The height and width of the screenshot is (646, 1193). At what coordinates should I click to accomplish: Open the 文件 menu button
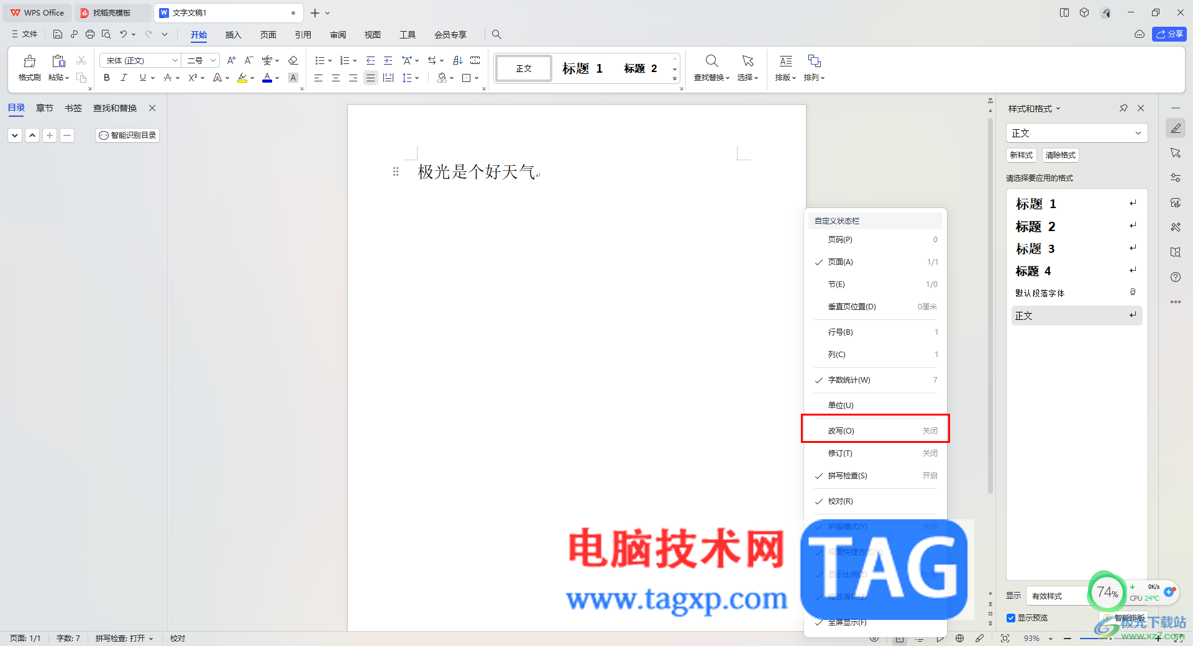pyautogui.click(x=25, y=34)
